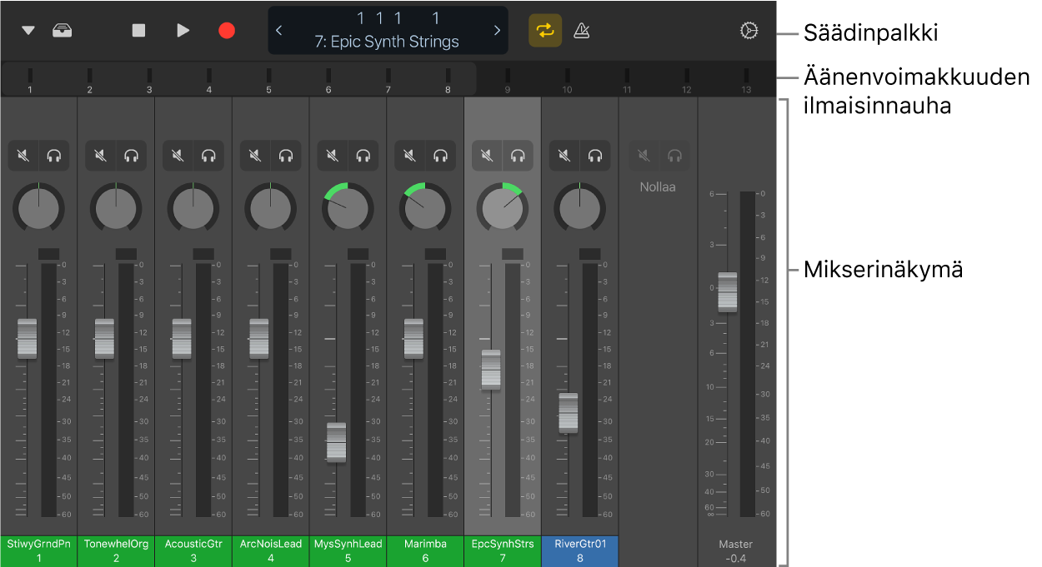Mute the ArcNoisLead channel
The height and width of the screenshot is (567, 1042).
point(255,155)
